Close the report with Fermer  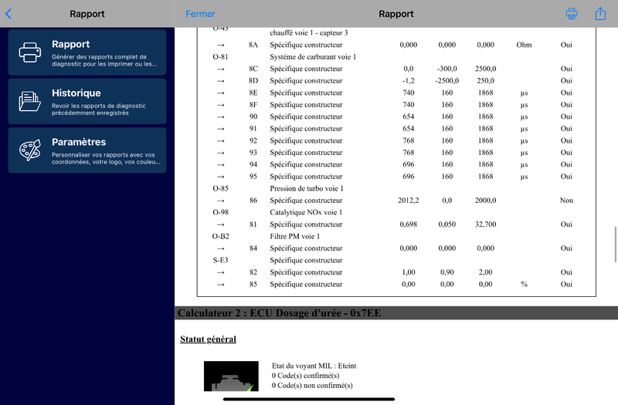pos(201,14)
